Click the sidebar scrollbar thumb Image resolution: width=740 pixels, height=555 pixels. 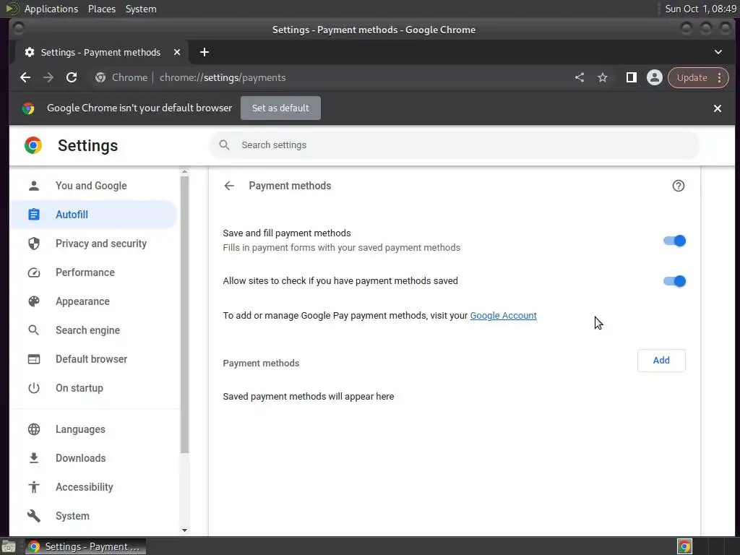pos(184,315)
